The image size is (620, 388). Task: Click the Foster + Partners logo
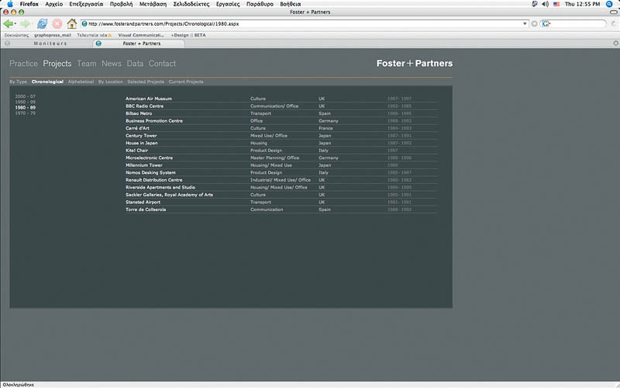click(x=415, y=64)
